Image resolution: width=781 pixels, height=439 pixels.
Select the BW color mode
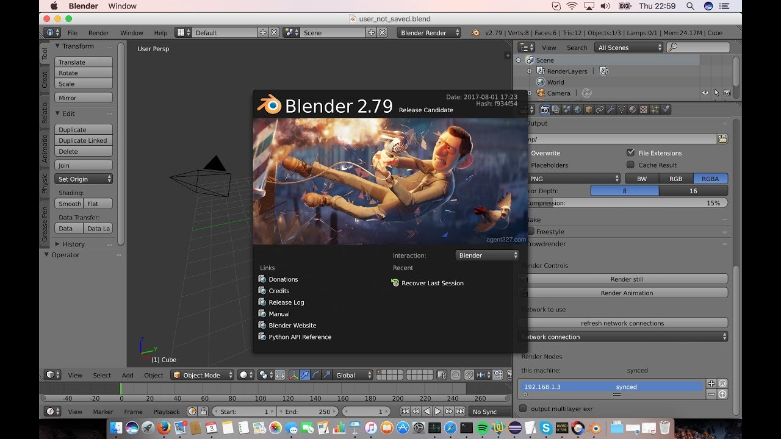tap(642, 179)
